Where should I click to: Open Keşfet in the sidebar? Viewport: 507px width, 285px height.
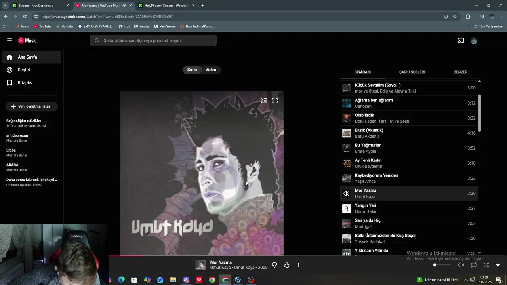[x=32, y=70]
